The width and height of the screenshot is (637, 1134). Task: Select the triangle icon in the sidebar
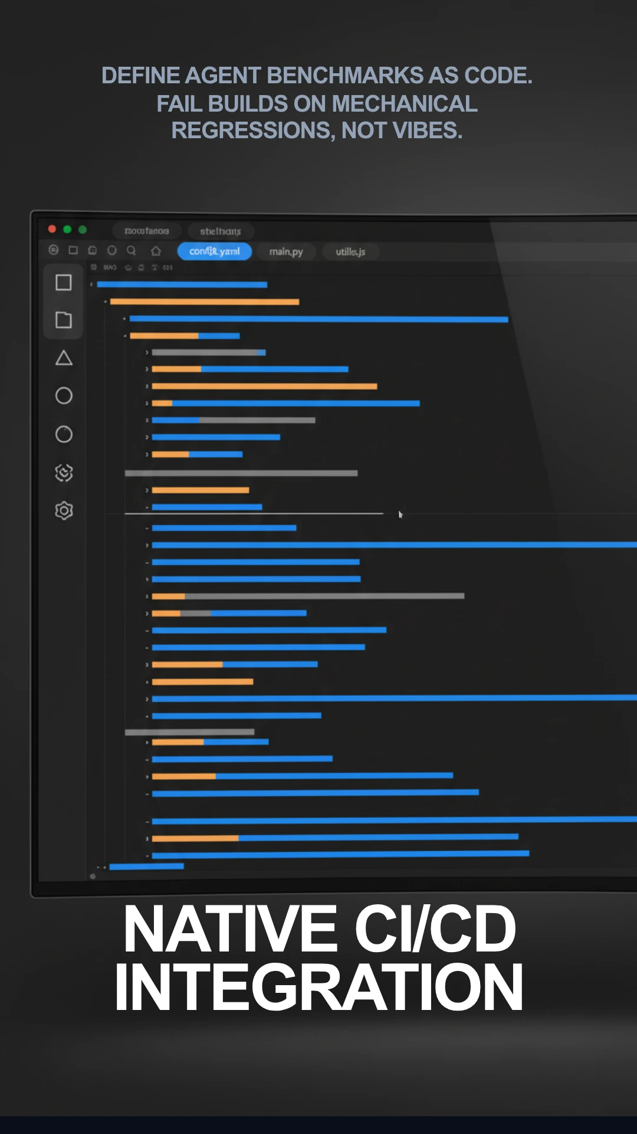point(64,358)
